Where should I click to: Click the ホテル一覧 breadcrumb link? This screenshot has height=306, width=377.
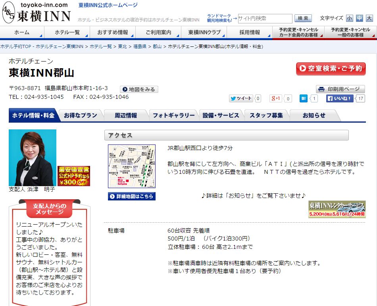(x=100, y=46)
